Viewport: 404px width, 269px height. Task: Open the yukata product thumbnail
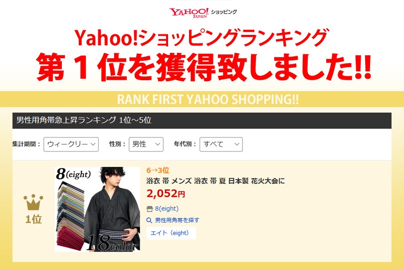point(97,209)
